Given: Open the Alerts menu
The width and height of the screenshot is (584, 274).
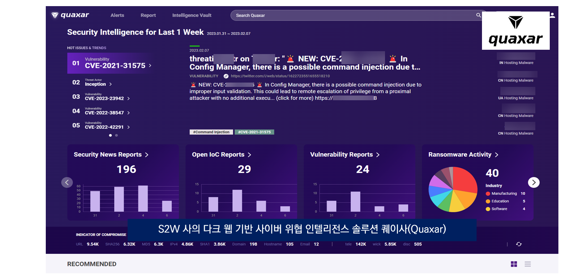Looking at the screenshot, I should tap(117, 15).
